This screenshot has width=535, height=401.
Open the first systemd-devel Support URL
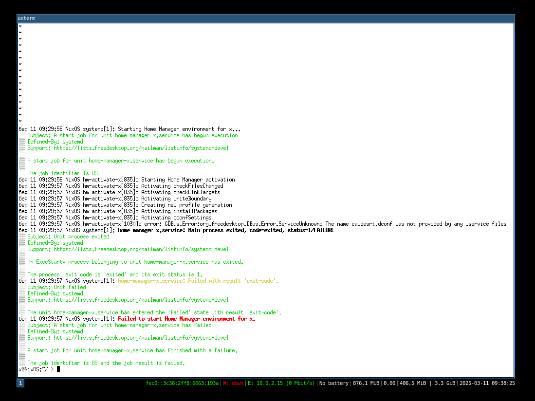(x=141, y=148)
